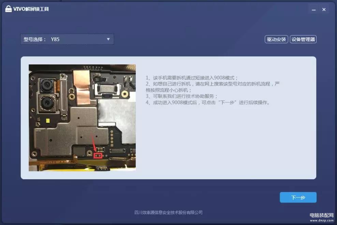Click the company name 四川效率源信息安全技术股份有限公司
The image size is (337, 225).
click(168, 212)
